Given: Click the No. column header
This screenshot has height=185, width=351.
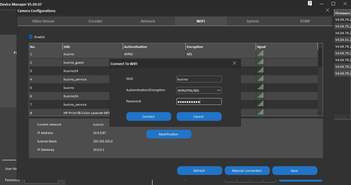Looking at the screenshot, I should pyautogui.click(x=46, y=47).
